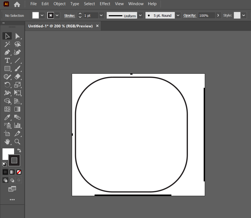This screenshot has width=251, height=218.
Task: Open the Window menu
Action: (x=136, y=4)
